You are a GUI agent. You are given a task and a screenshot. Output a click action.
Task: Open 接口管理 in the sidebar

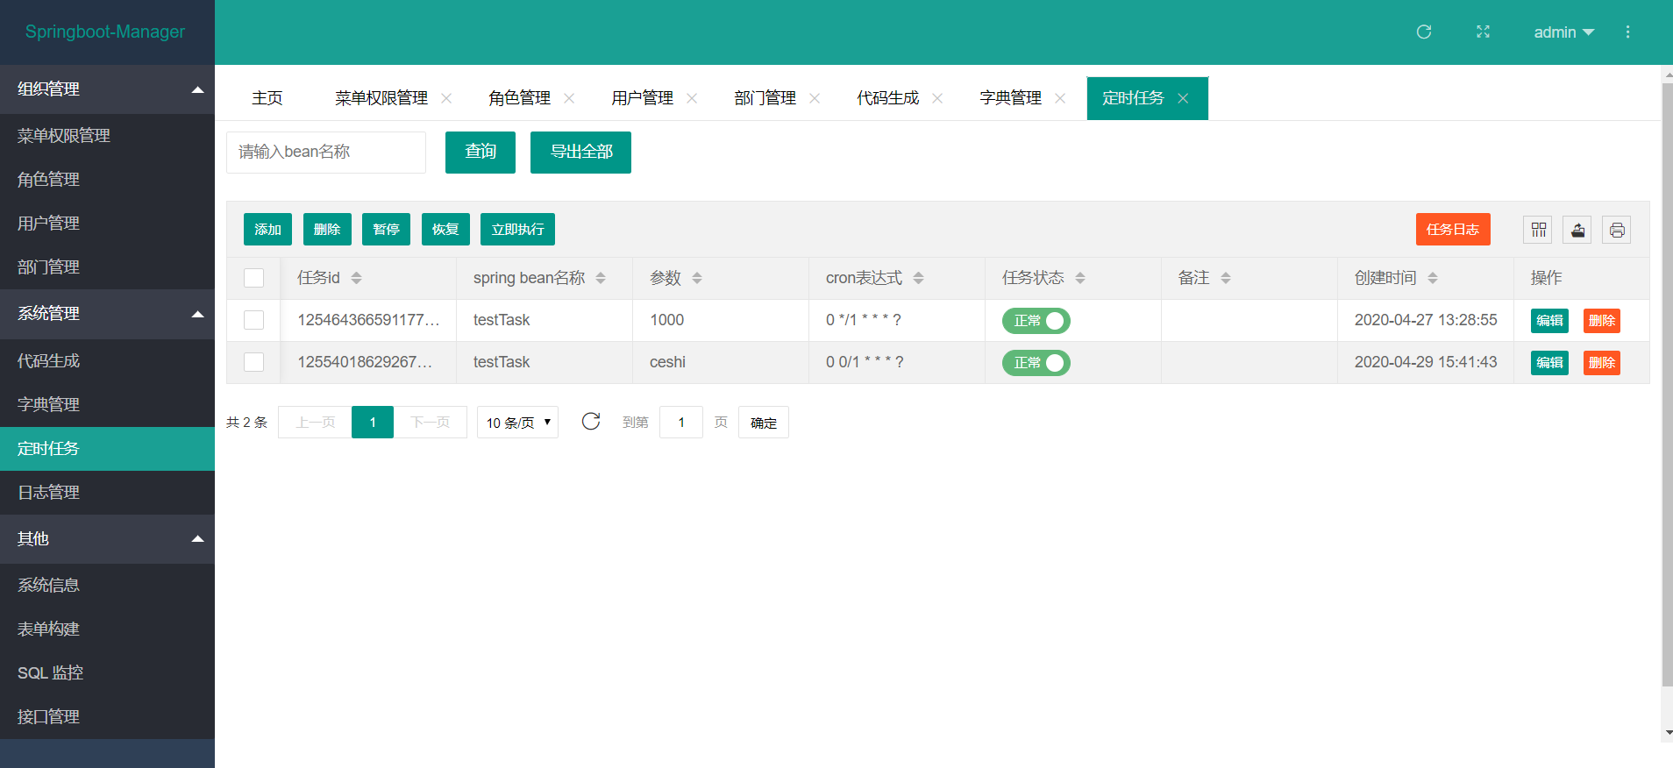(x=107, y=717)
